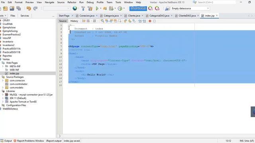
Task: Click the Last Edit icon in editor toolbar
Action: tap(84, 21)
